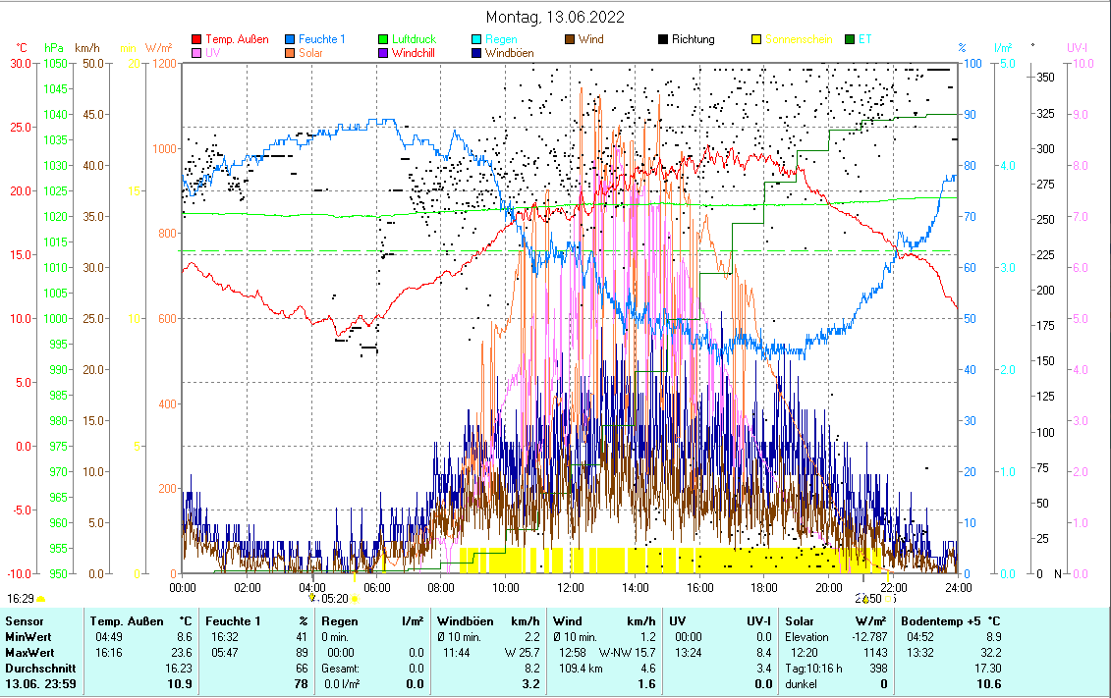The image size is (1111, 698).
Task: Click the Temp. Außen legend label
Action: coord(238,39)
